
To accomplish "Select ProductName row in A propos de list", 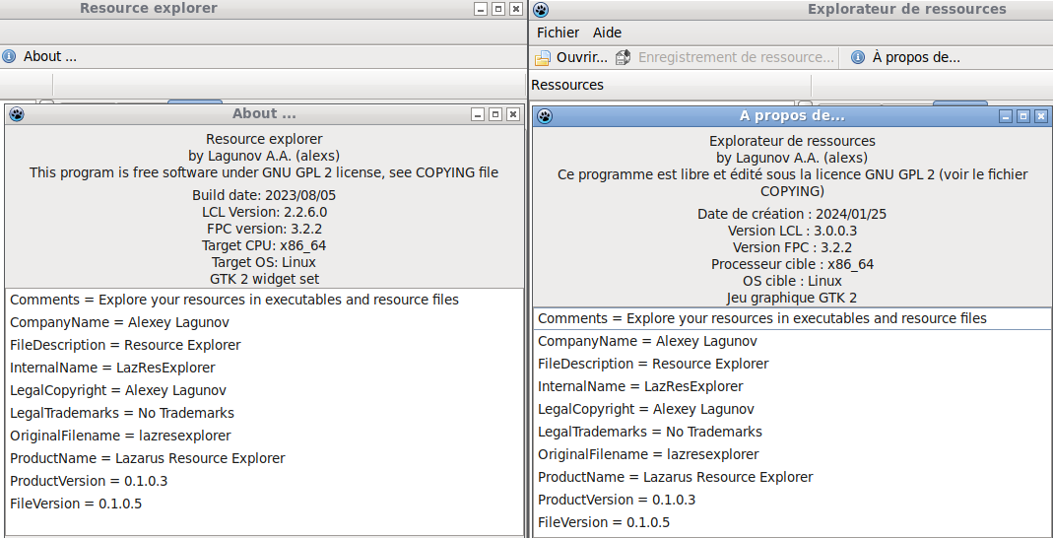I will 791,478.
